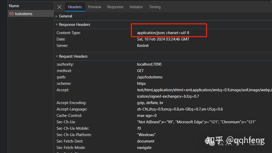
Task: Select the ?0 mobile value
Action: pyautogui.click(x=139, y=128)
